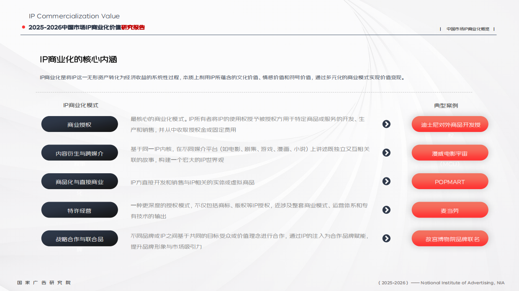Click the arrow icon for 商品化与直接商业

coord(386,181)
